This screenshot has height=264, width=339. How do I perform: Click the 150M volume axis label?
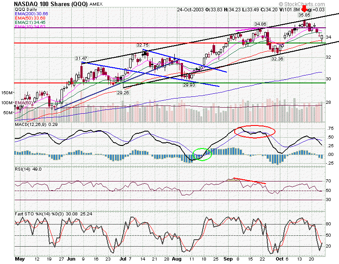(7, 92)
